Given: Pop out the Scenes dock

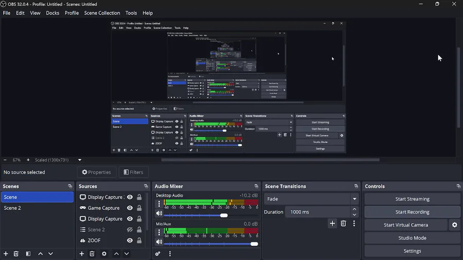Looking at the screenshot, I should click(70, 187).
